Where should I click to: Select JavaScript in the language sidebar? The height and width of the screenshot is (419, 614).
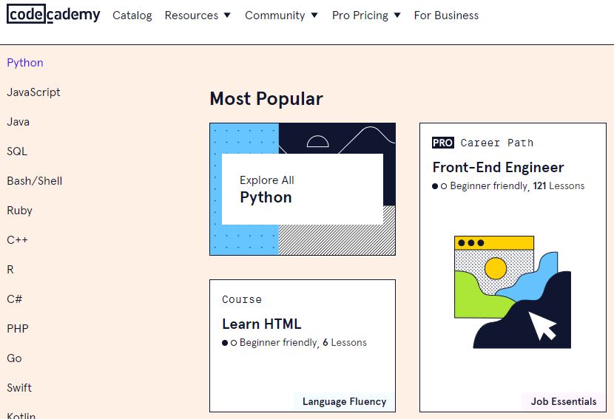[34, 92]
